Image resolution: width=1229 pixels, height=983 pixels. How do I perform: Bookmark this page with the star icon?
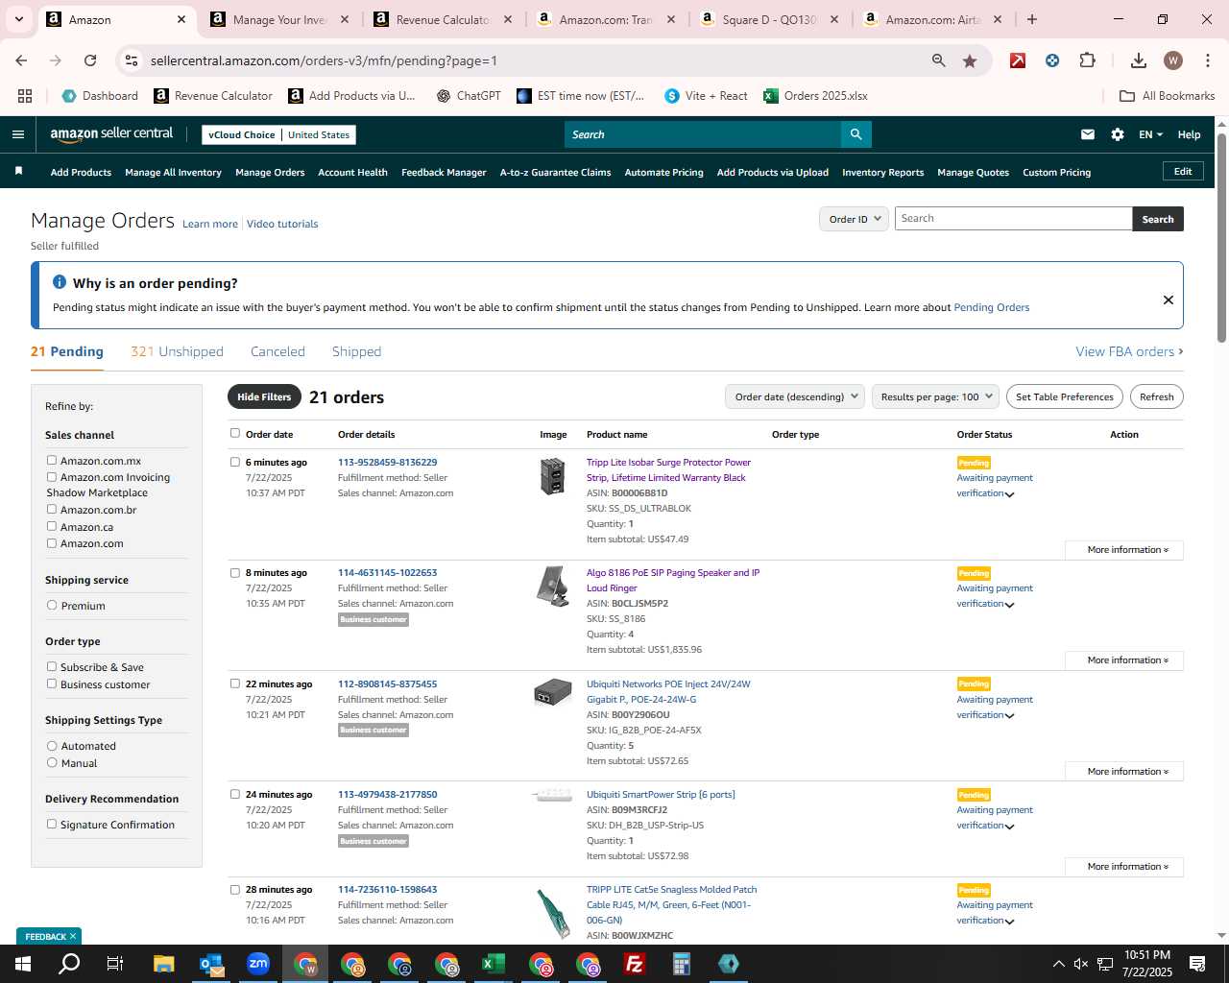pos(970,60)
